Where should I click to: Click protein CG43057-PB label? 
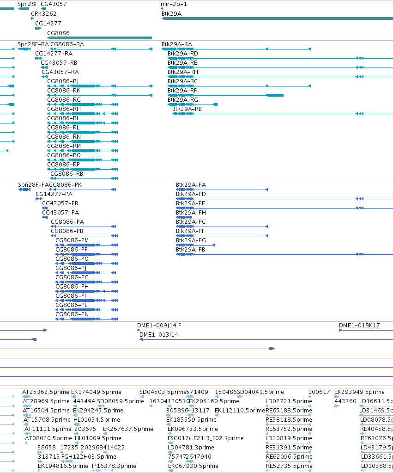[60, 203]
